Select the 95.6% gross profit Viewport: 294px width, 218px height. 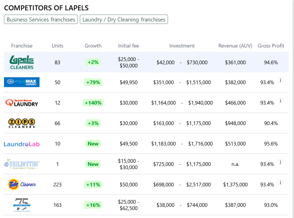pos(271,144)
